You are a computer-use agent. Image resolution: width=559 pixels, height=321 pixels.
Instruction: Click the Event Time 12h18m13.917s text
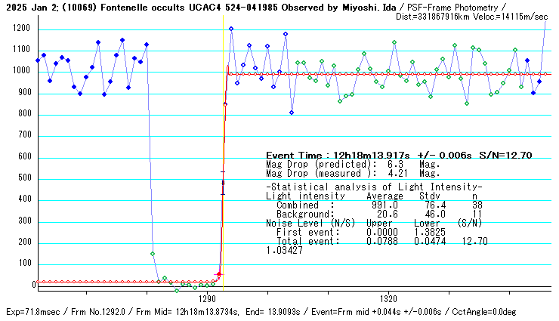click(x=375, y=156)
